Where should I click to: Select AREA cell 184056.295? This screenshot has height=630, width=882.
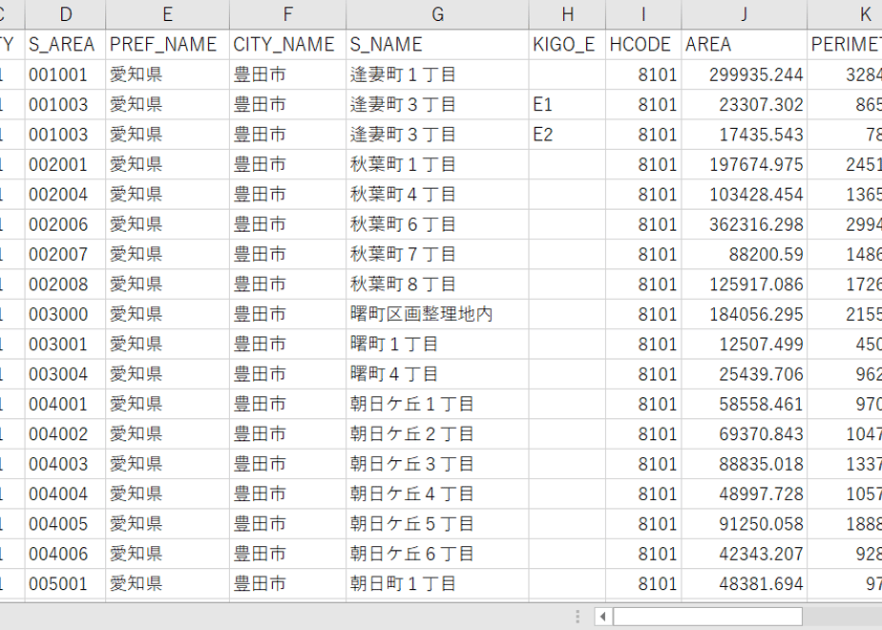click(745, 314)
